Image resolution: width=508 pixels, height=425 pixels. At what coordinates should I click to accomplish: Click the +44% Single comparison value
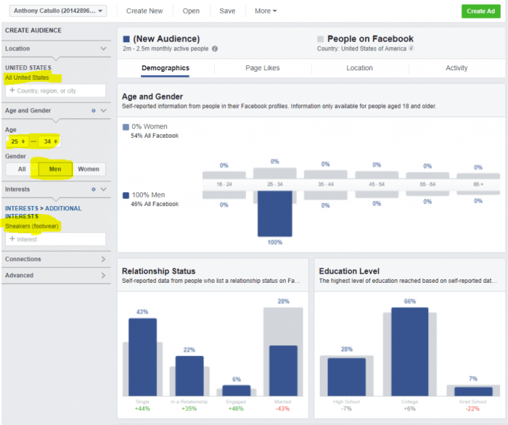click(142, 409)
